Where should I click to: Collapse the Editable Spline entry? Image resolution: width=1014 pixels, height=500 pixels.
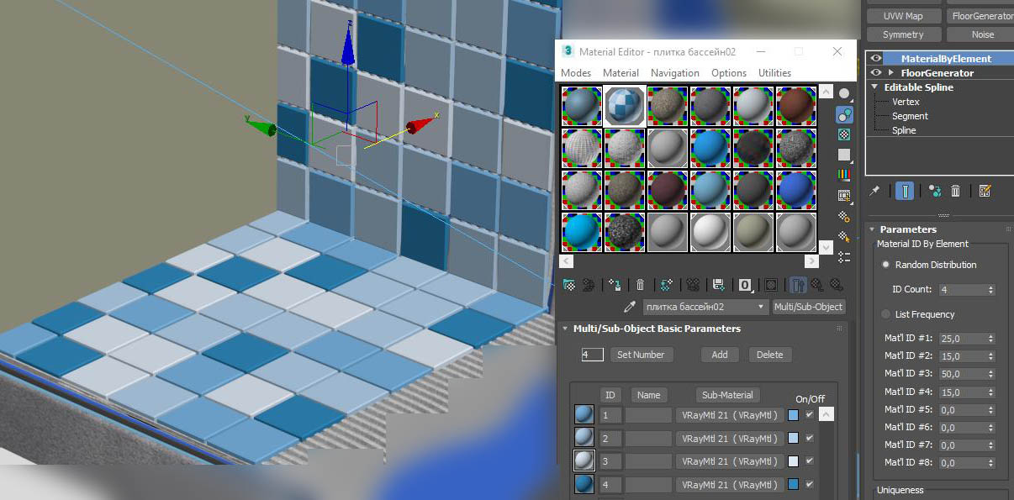tap(874, 87)
